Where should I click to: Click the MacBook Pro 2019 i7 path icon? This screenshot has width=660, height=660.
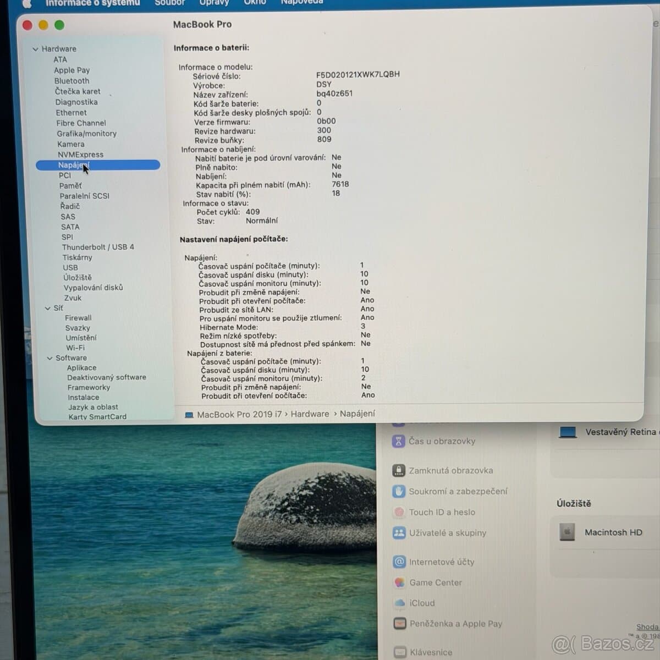coord(189,415)
